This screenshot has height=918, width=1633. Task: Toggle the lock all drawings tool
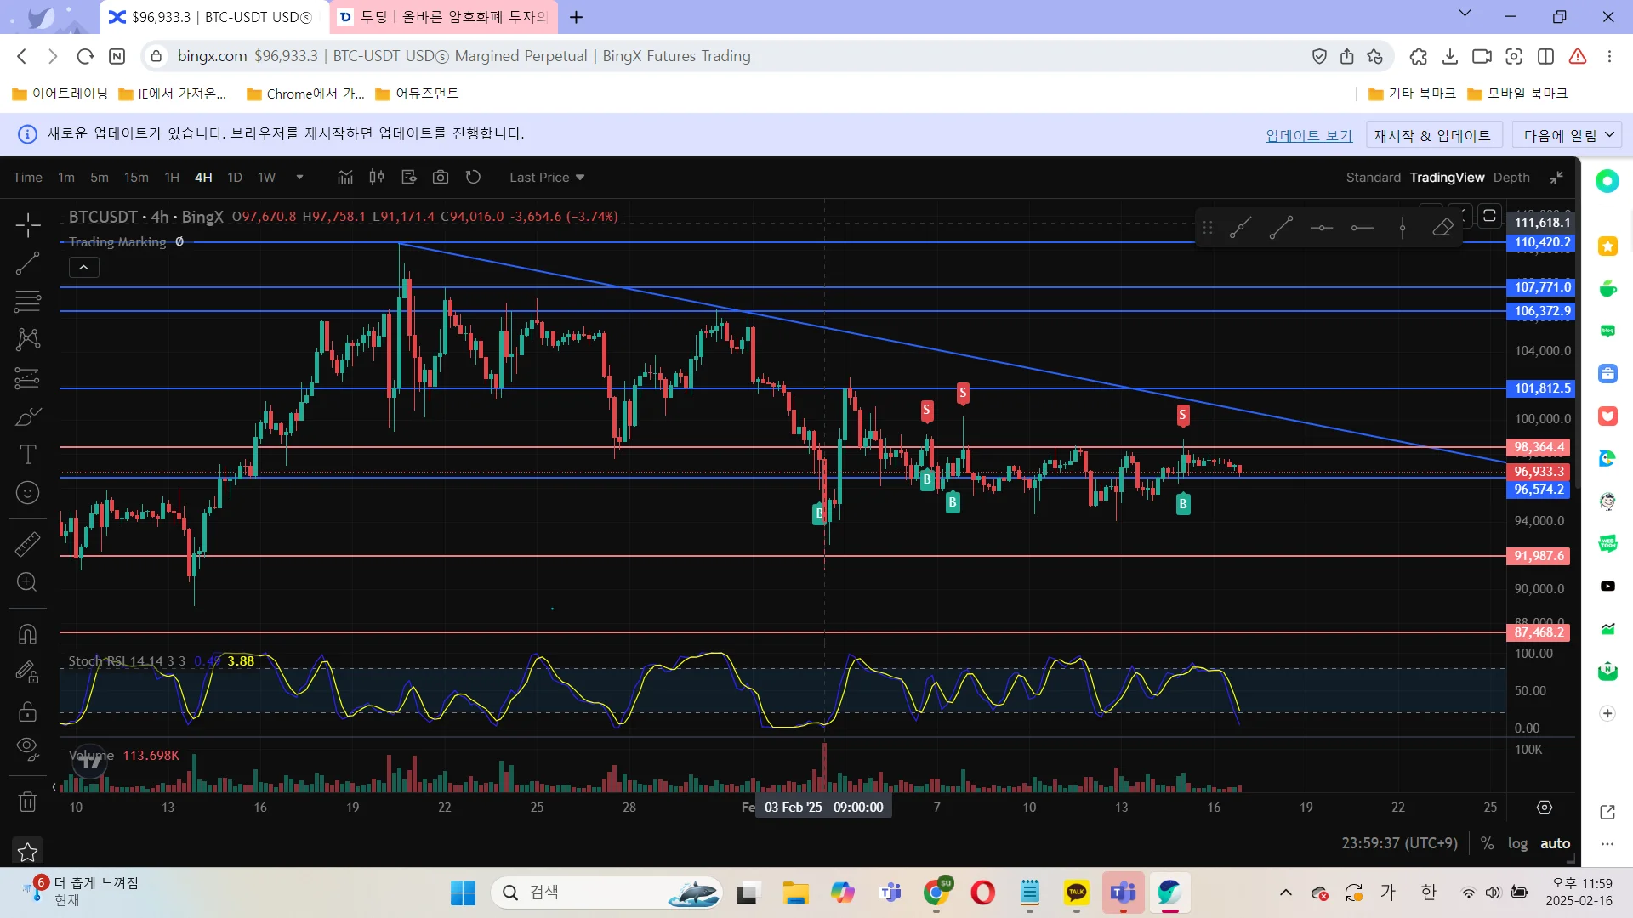click(x=28, y=711)
